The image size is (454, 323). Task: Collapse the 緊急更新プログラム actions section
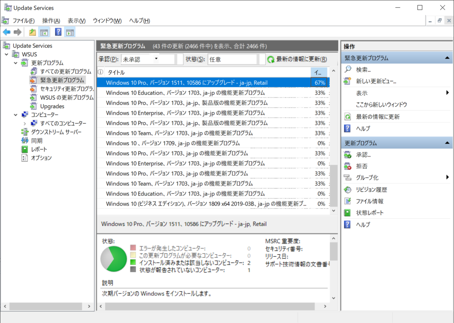point(447,58)
